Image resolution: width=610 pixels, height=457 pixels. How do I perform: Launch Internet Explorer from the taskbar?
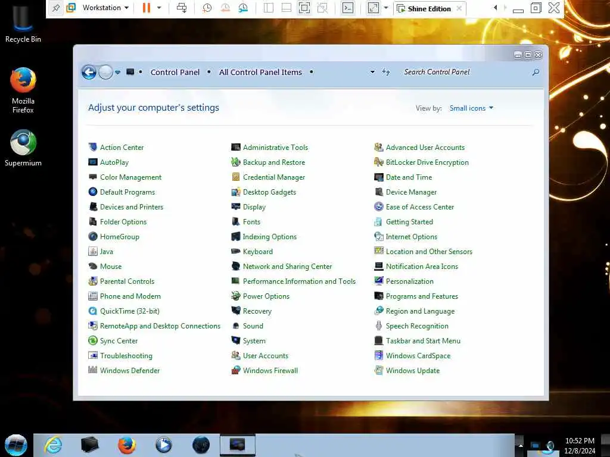click(x=53, y=445)
